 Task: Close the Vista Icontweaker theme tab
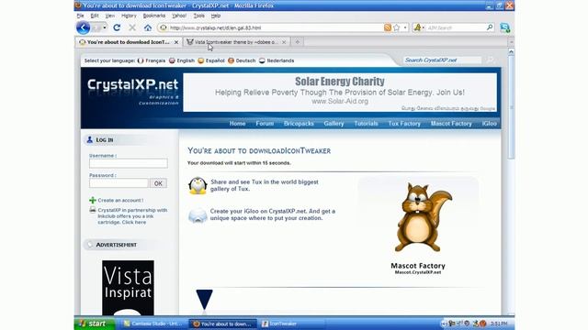coord(284,42)
